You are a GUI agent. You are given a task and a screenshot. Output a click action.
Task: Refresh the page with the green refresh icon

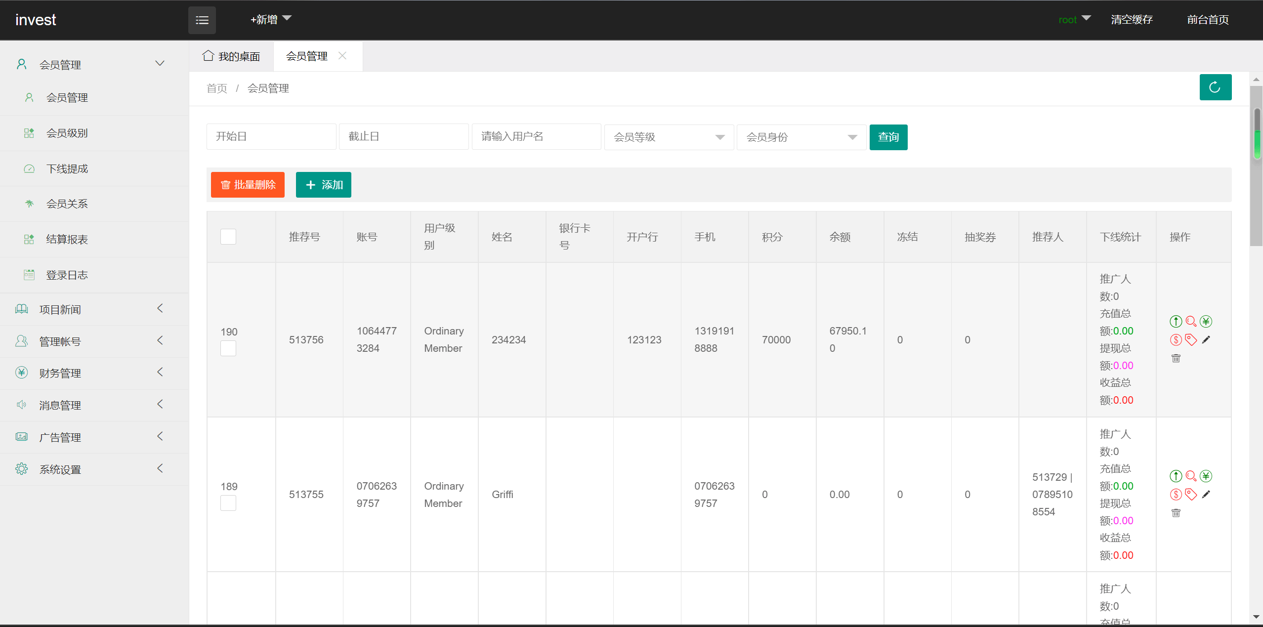[1215, 87]
